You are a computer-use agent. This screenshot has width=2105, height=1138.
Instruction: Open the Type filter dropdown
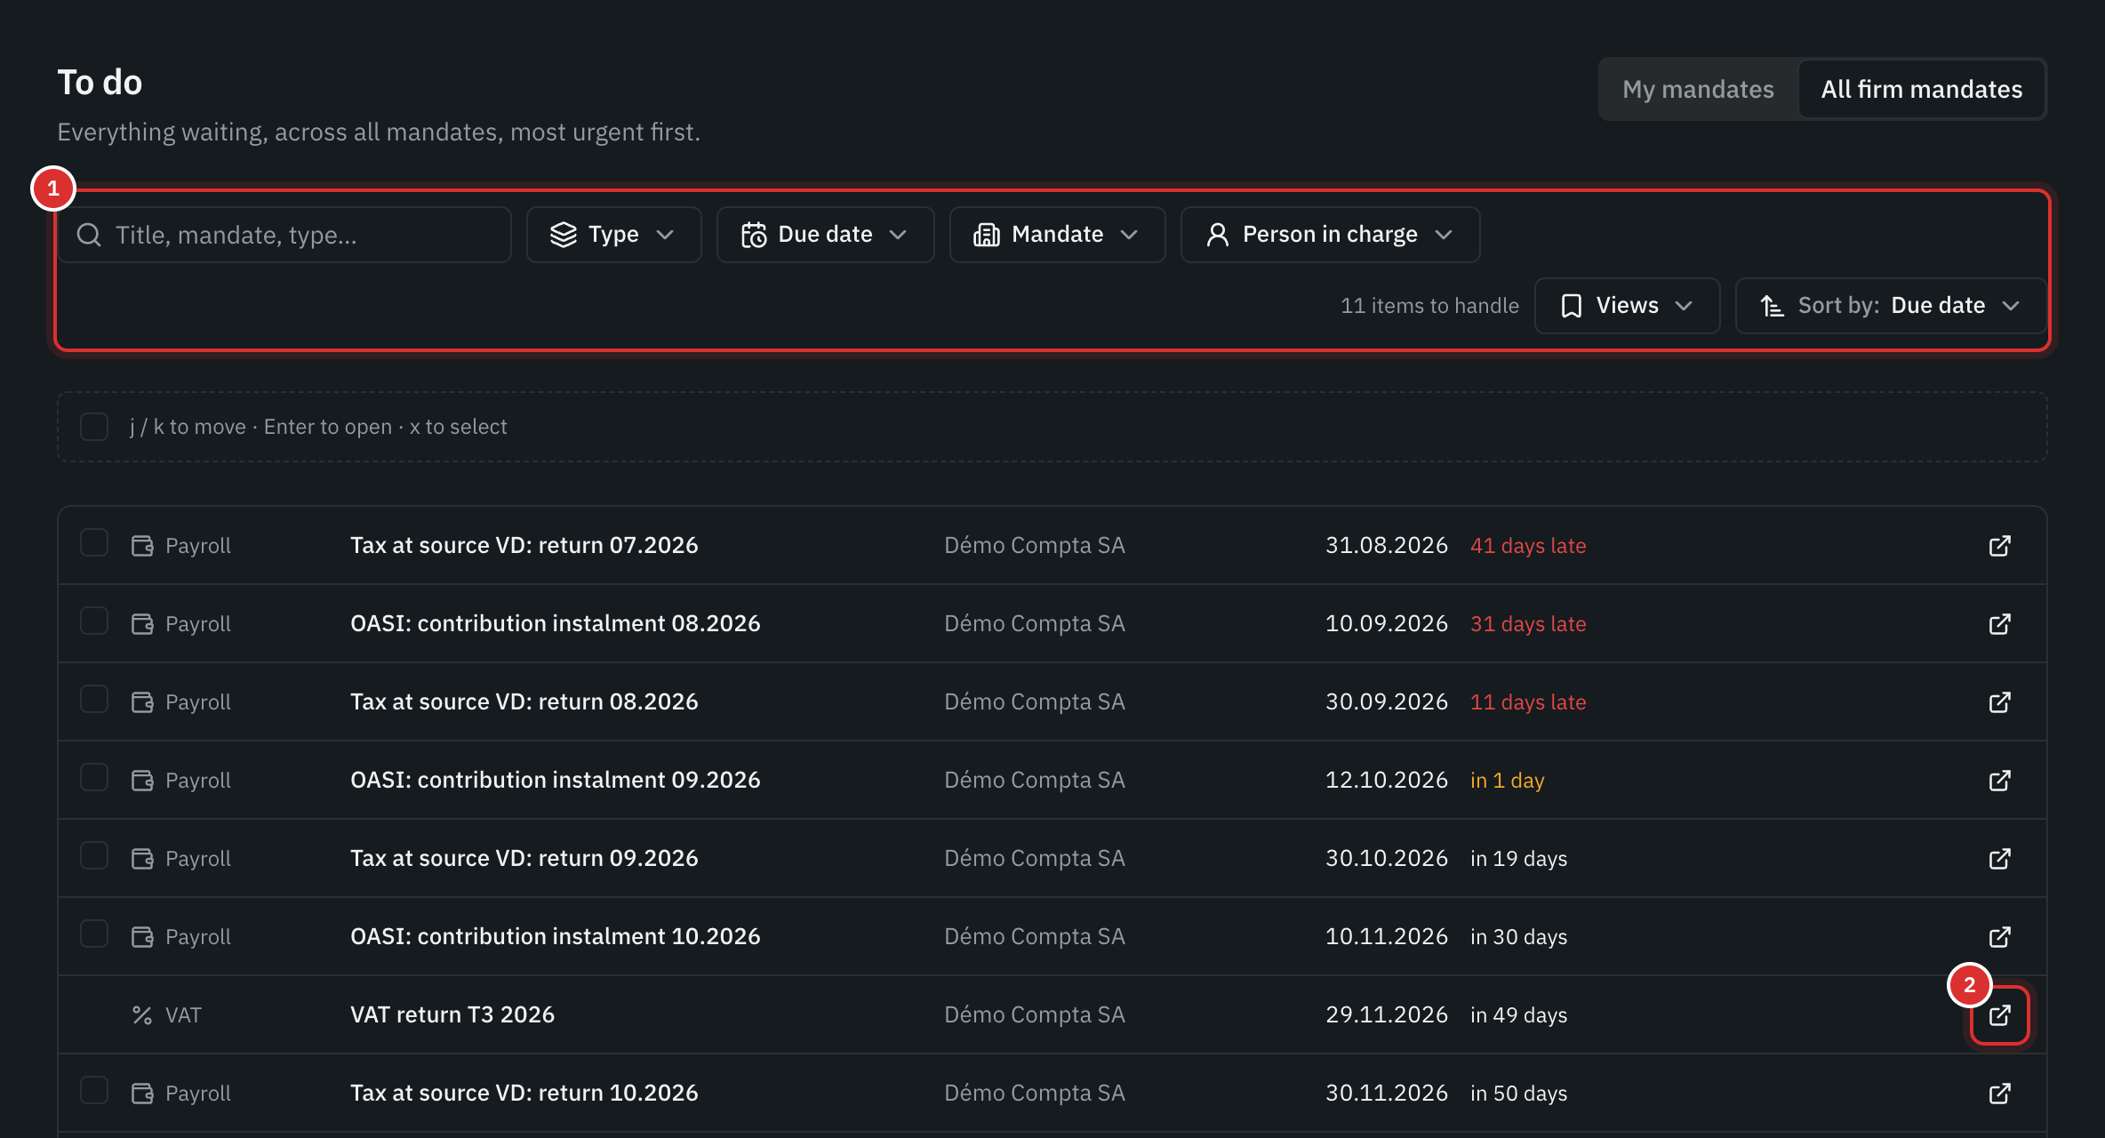pyautogui.click(x=613, y=235)
